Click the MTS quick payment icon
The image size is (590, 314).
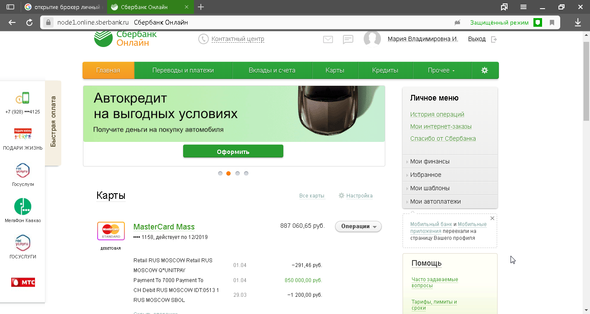(23, 283)
